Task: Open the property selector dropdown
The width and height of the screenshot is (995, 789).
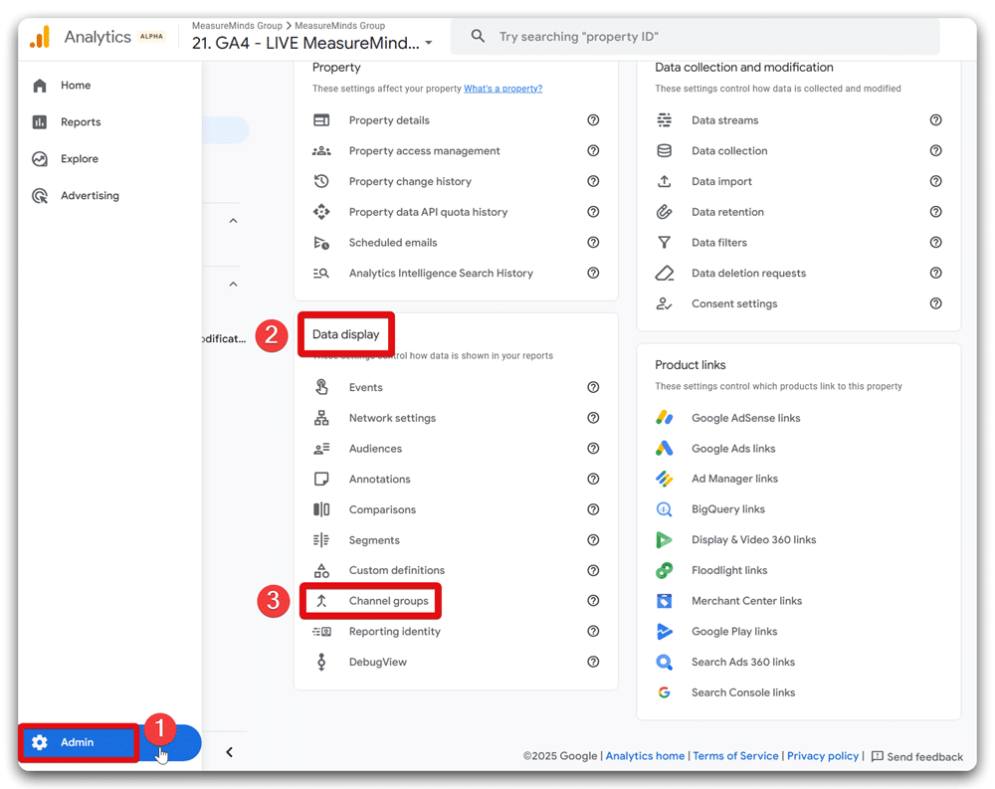Action: pos(429,44)
